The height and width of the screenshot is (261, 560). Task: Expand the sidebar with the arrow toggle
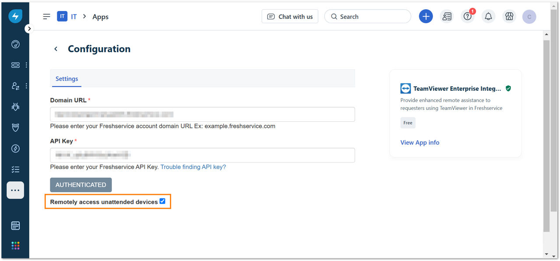coord(29,28)
